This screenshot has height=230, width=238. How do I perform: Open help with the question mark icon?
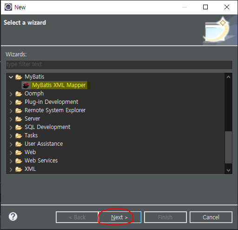(x=13, y=216)
